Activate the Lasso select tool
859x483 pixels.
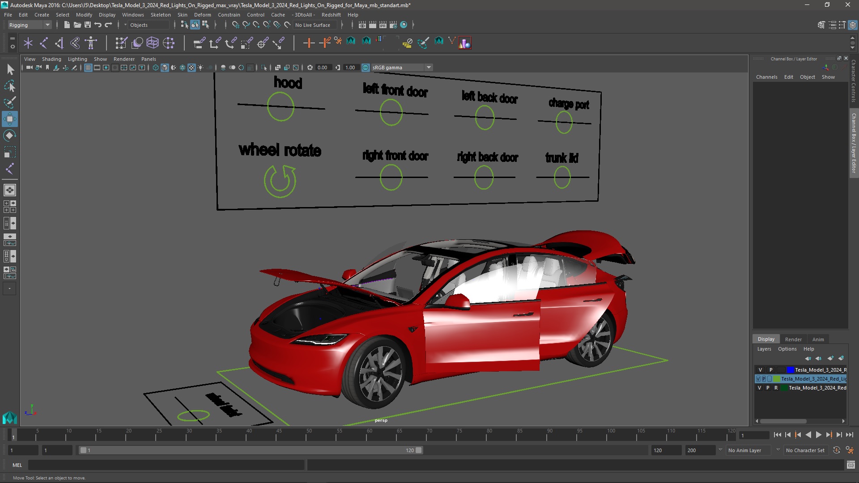10,86
